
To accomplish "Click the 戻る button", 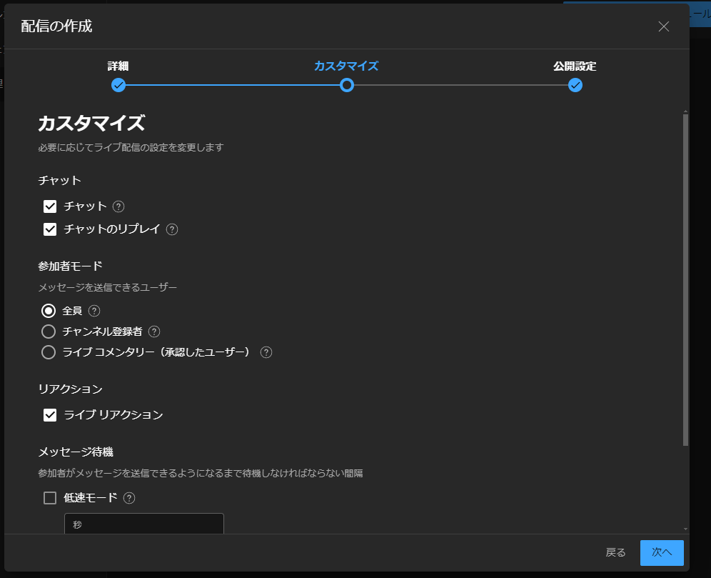I will [x=615, y=552].
